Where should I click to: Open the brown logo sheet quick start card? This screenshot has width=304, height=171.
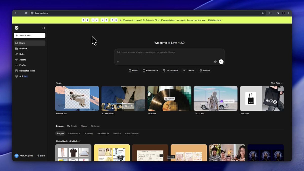coord(150,153)
